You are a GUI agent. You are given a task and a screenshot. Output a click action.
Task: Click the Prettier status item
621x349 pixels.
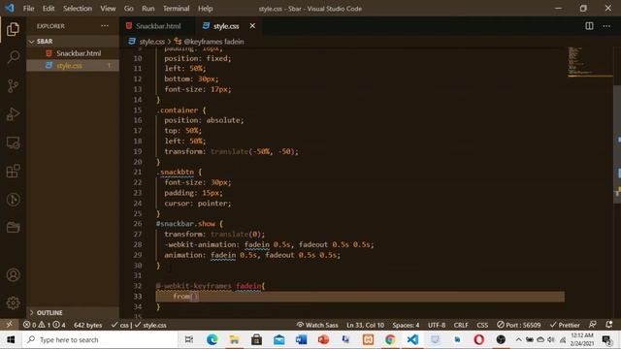[x=565, y=325]
